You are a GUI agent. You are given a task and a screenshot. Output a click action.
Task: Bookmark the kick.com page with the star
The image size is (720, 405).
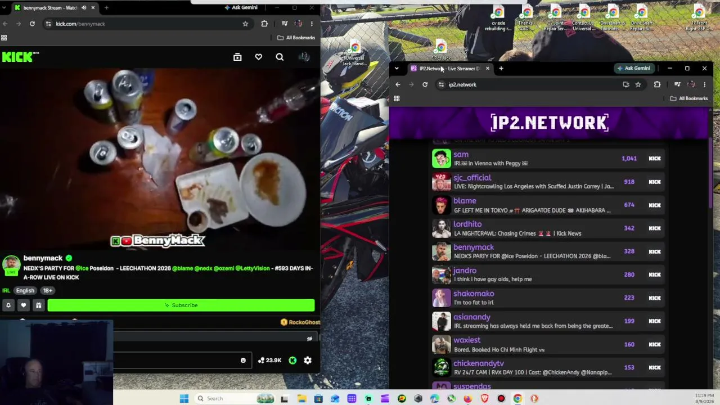pyautogui.click(x=245, y=24)
